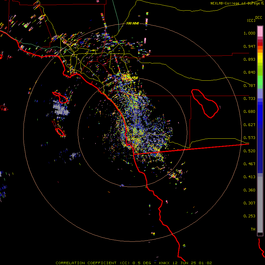
Task: Select the 0.360 legend value
Action: tap(249, 190)
